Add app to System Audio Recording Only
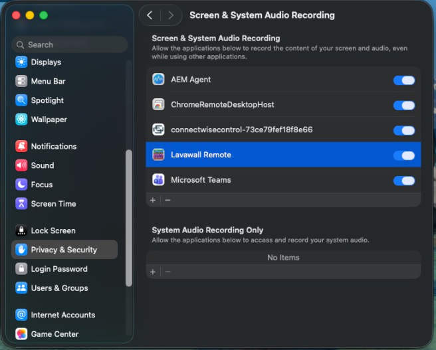The width and height of the screenshot is (436, 350). pos(153,272)
